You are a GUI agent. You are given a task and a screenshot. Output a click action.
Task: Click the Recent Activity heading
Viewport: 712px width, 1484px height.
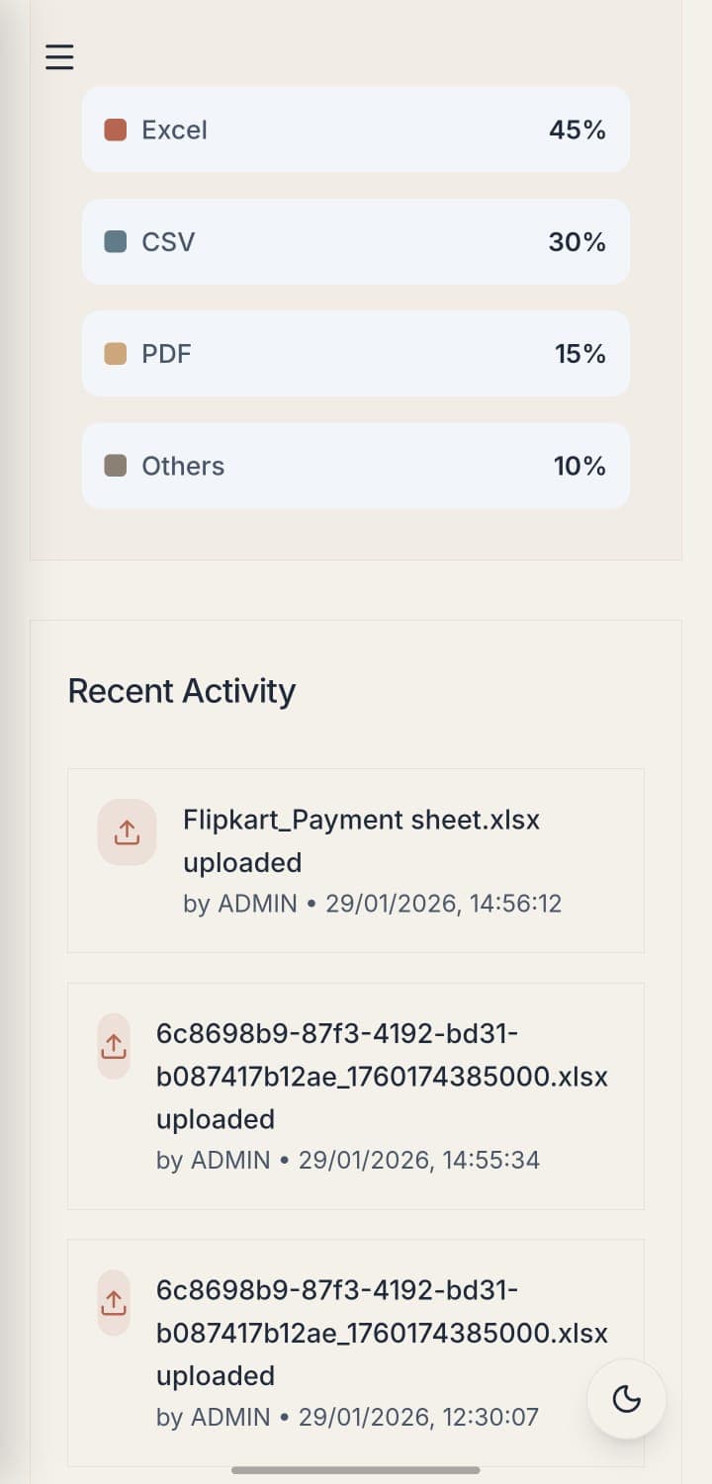182,691
